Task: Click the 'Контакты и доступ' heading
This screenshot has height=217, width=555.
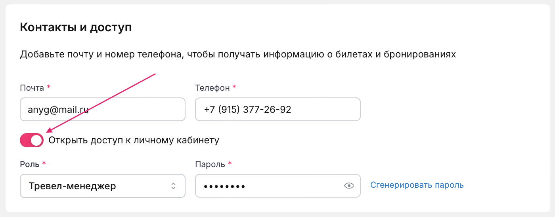Action: [x=75, y=28]
